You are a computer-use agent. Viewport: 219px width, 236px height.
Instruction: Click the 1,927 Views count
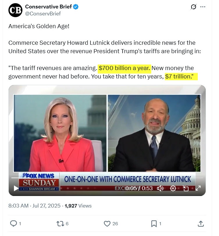[78, 205]
